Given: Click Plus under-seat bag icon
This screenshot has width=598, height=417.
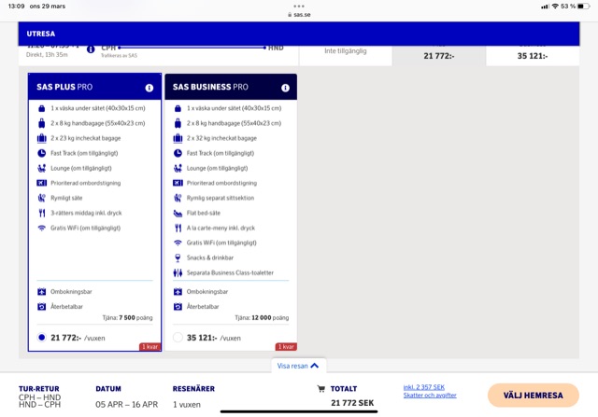Looking at the screenshot, I should [41, 108].
